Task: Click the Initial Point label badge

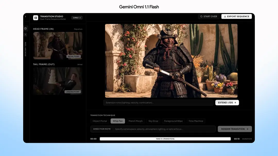Action: click(x=74, y=56)
